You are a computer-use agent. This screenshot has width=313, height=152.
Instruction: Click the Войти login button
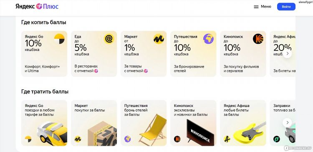[x=286, y=7]
